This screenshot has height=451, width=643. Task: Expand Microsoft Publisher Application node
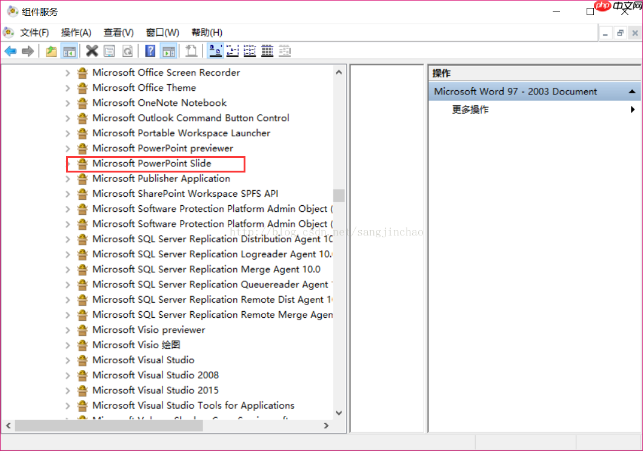(68, 179)
